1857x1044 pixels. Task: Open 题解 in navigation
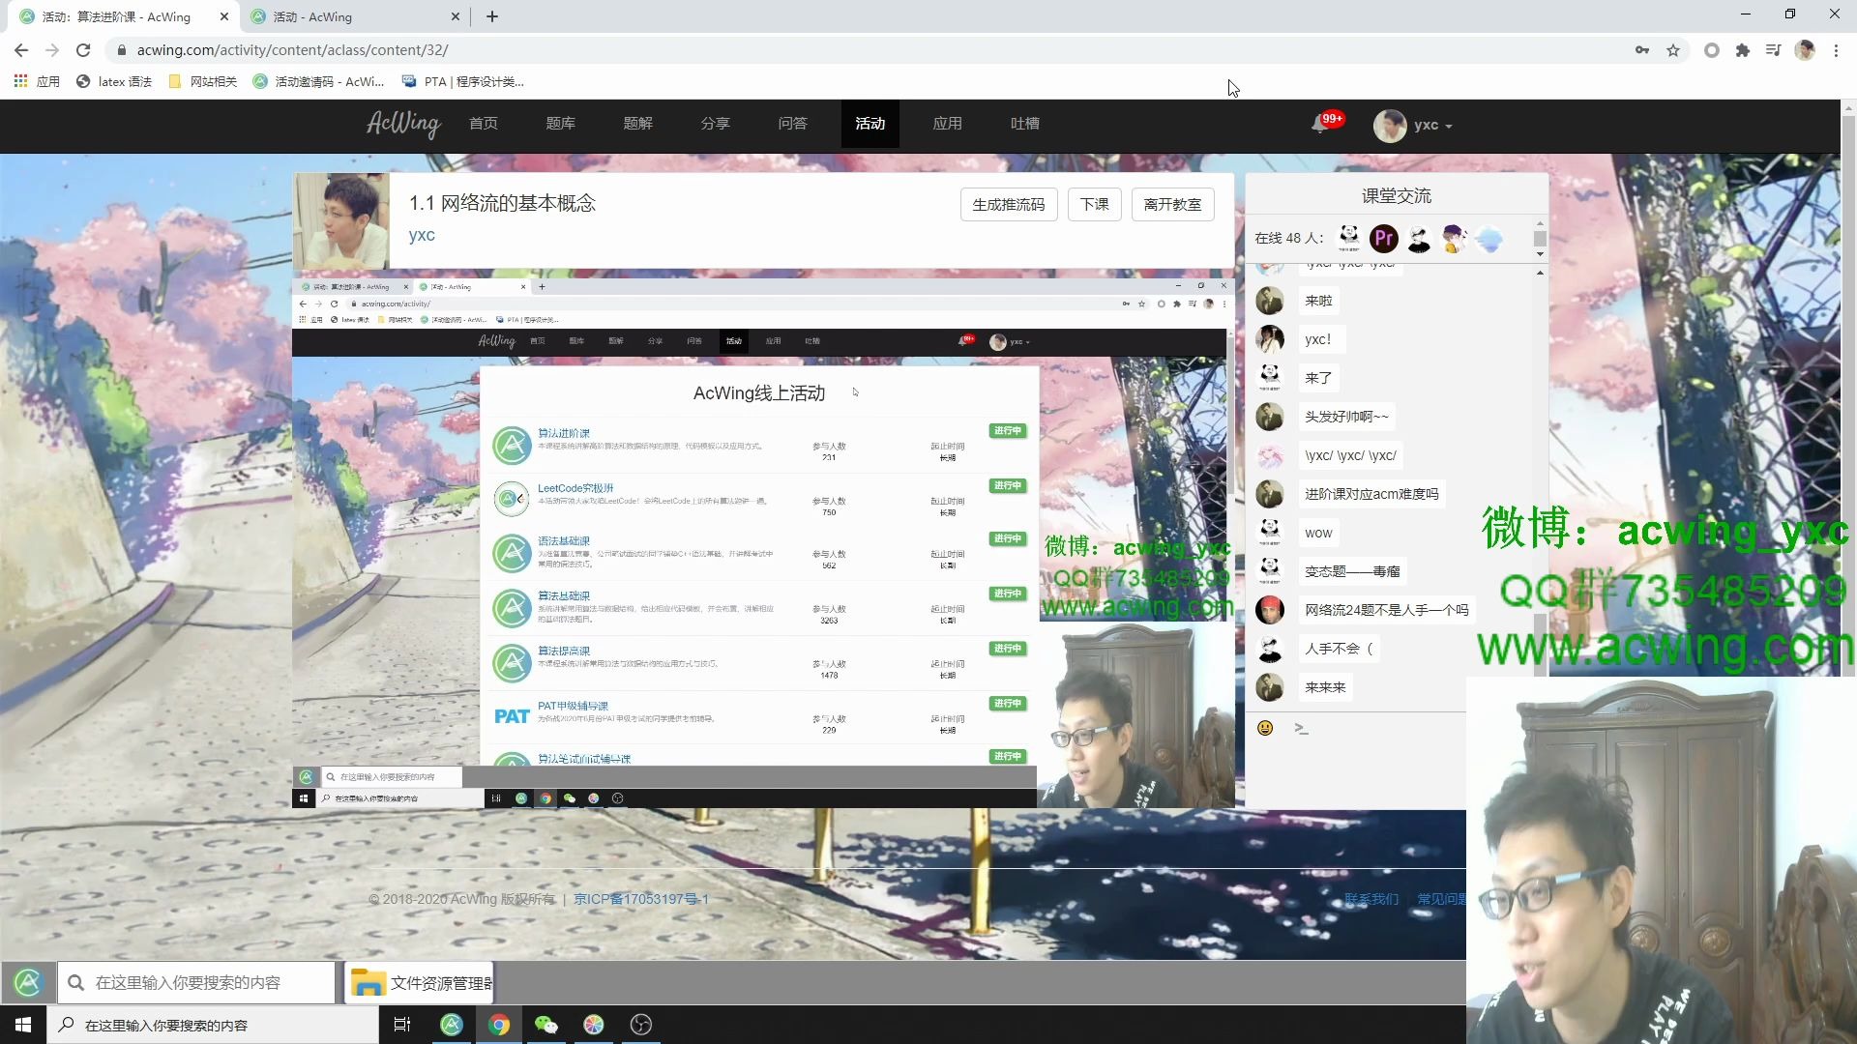(x=638, y=123)
